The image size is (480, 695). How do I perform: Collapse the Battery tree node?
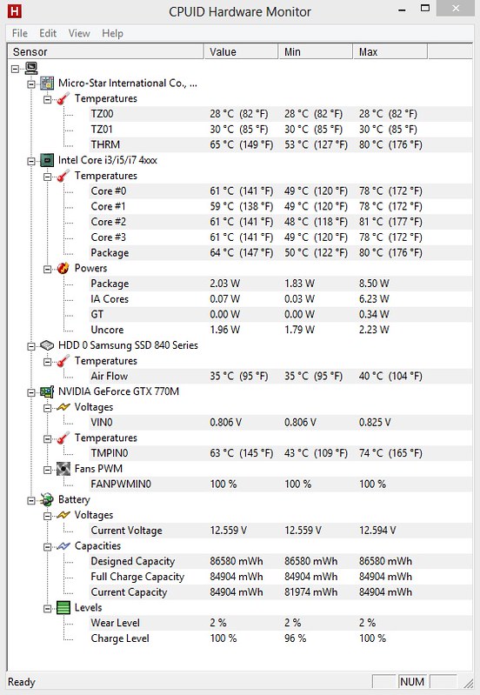[31, 500]
